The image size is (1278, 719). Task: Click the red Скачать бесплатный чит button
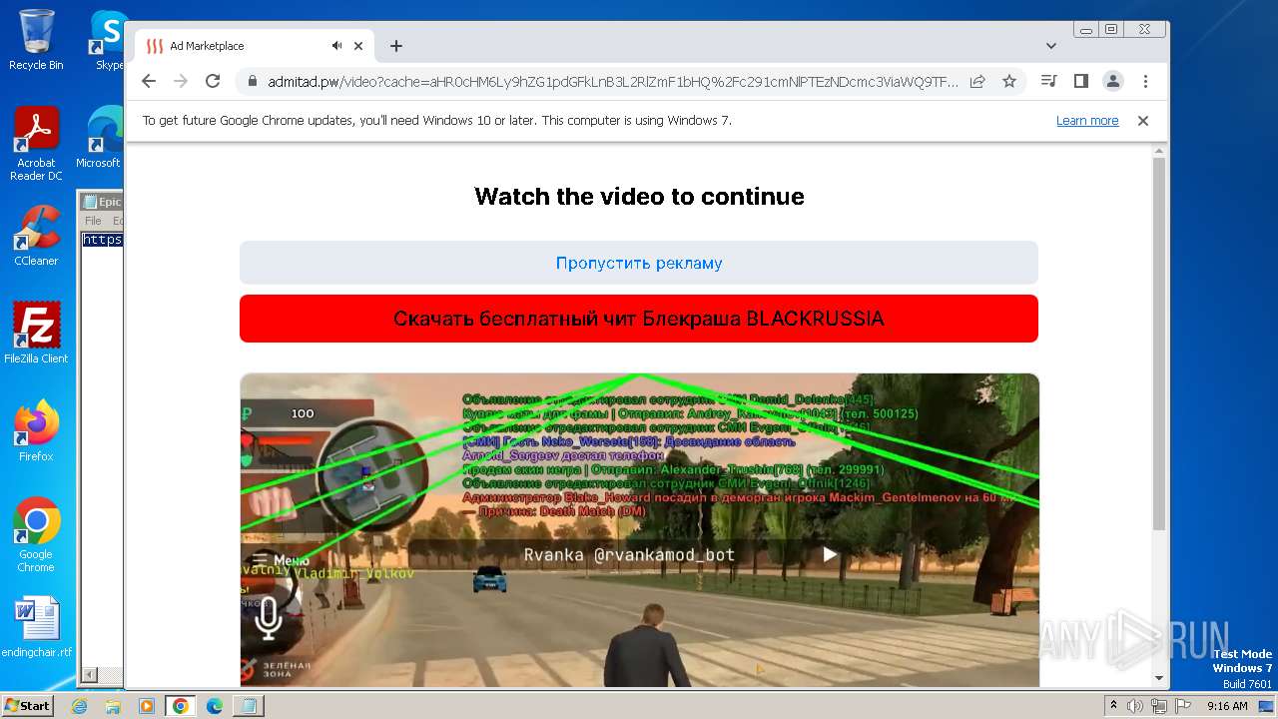pos(639,319)
